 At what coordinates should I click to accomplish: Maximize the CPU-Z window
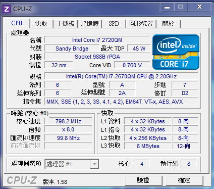181,7
